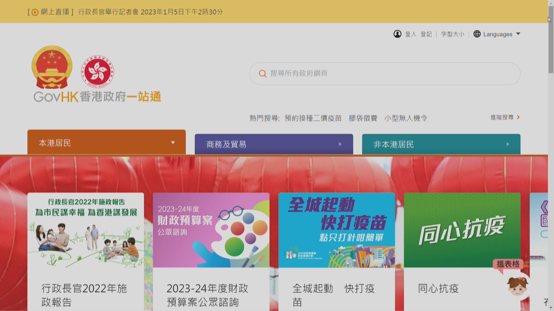Expand the 非本港居民 section arrow
Viewport: 554px width, 311px height.
coord(508,144)
